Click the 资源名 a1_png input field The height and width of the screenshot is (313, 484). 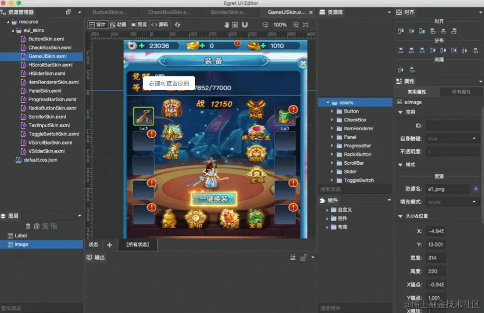tap(448, 189)
